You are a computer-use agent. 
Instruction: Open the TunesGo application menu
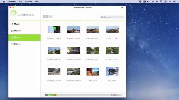tap(12, 2)
